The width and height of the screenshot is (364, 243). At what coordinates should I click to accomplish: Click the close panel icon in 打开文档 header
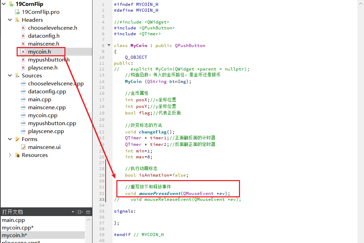pyautogui.click(x=88, y=212)
